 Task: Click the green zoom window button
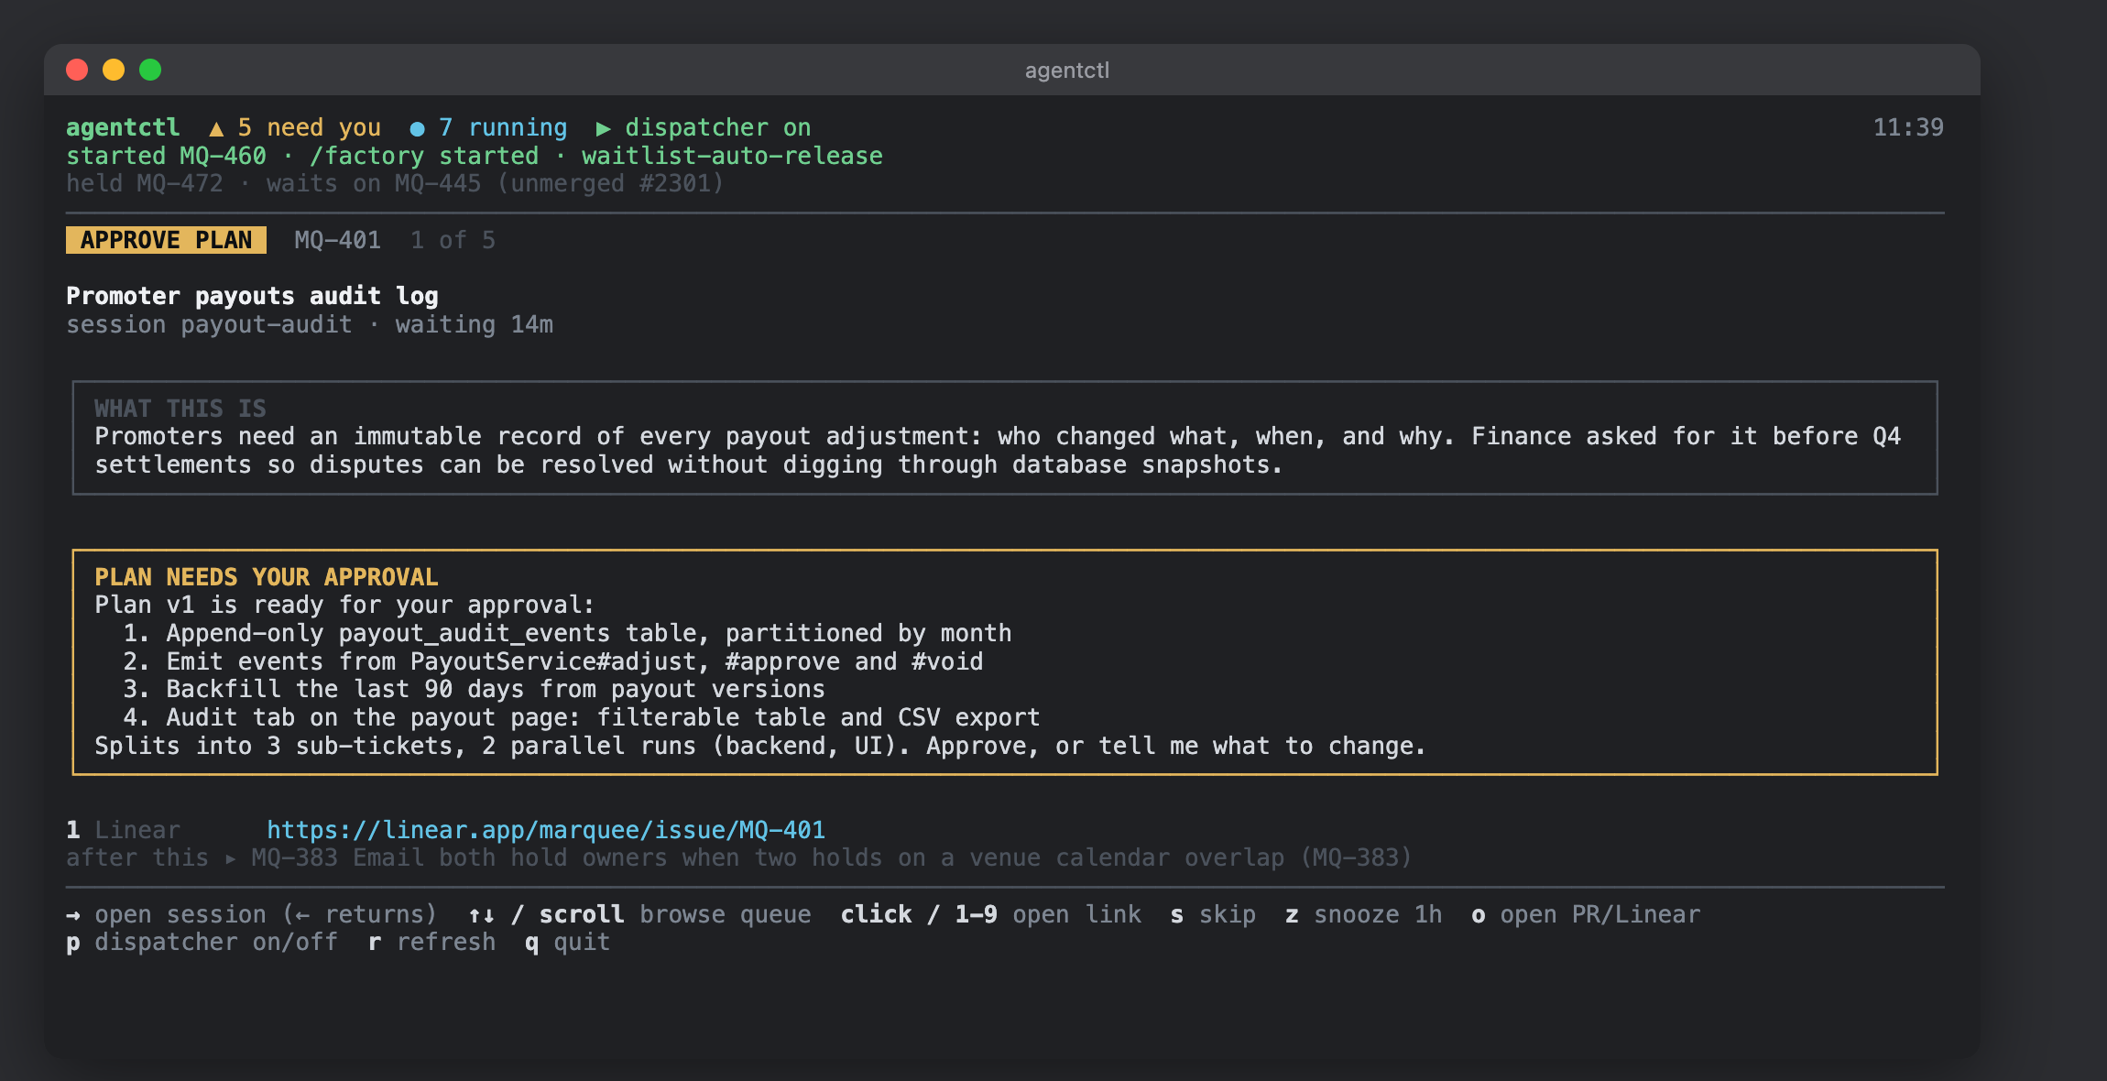(x=150, y=70)
